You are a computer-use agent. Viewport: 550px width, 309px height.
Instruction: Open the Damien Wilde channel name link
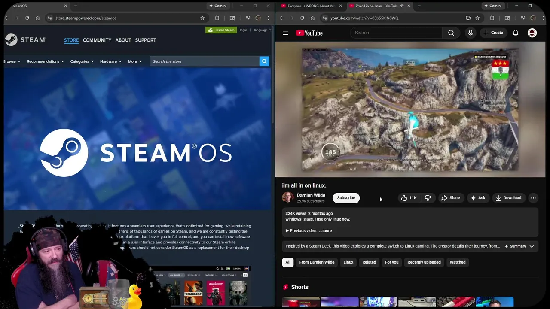point(311,195)
